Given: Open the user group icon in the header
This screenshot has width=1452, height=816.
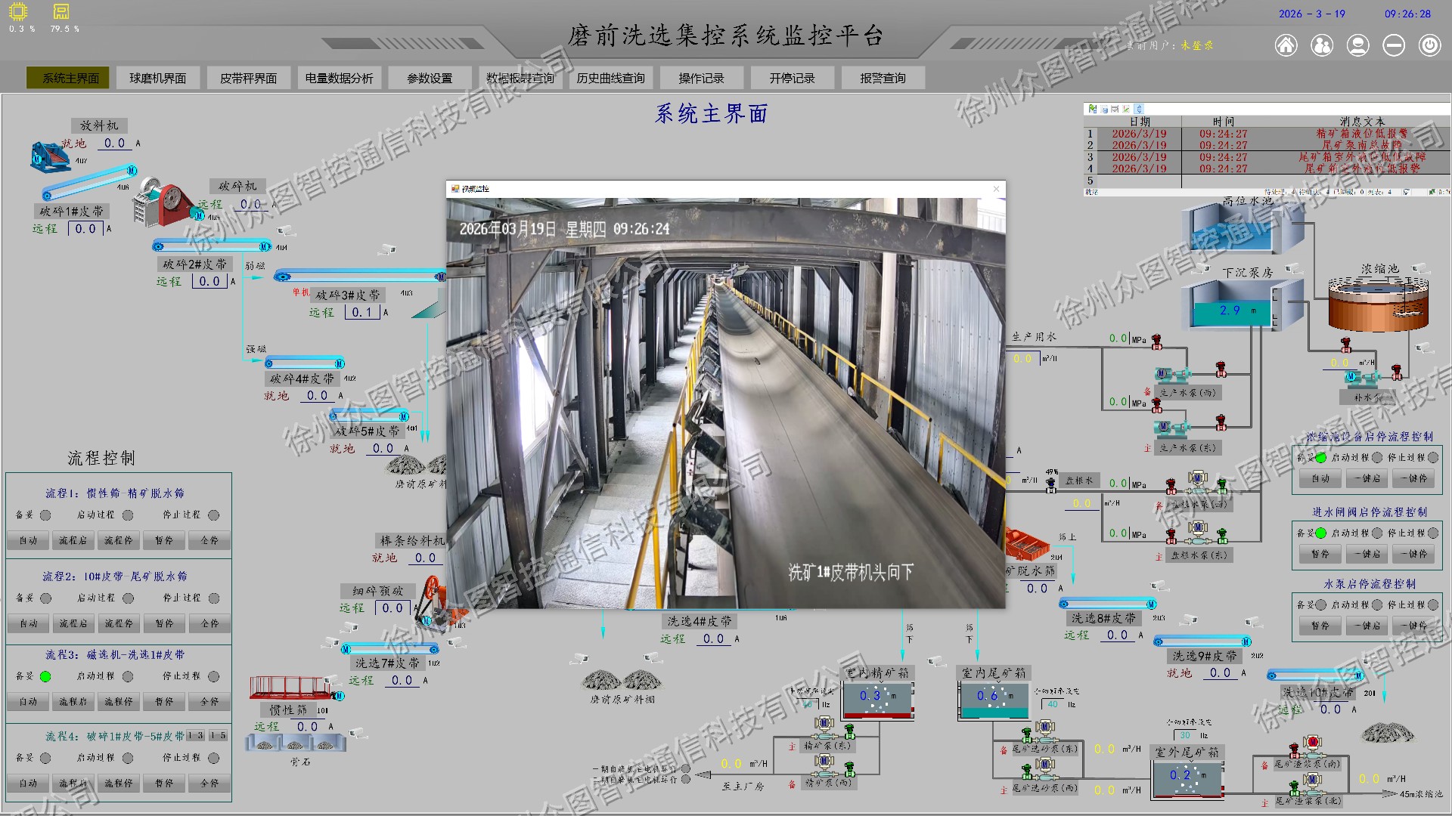Looking at the screenshot, I should point(1322,45).
